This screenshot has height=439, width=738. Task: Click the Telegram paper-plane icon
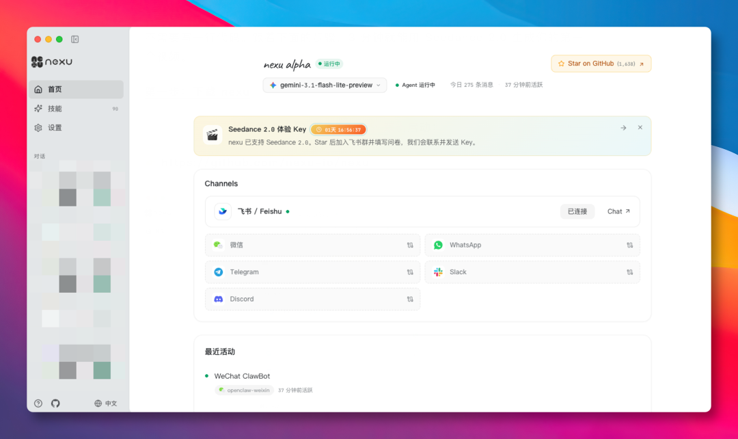(x=219, y=271)
